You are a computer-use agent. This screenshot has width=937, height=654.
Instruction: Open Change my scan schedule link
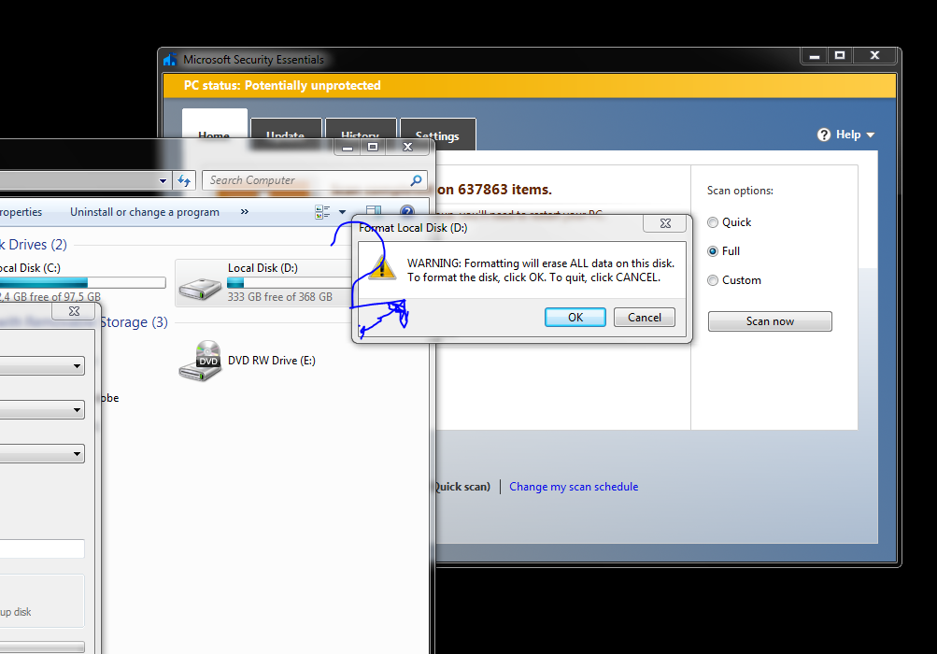(x=574, y=487)
